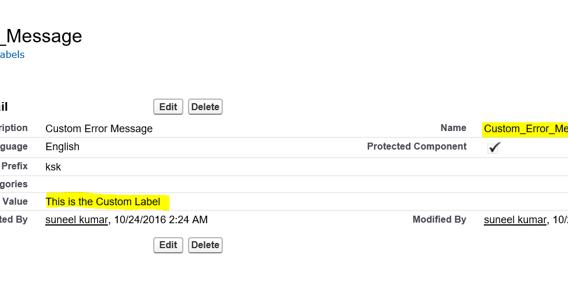This screenshot has height=298, width=568.
Task: Open suneel kumar link in Modified By
Action: 515,220
